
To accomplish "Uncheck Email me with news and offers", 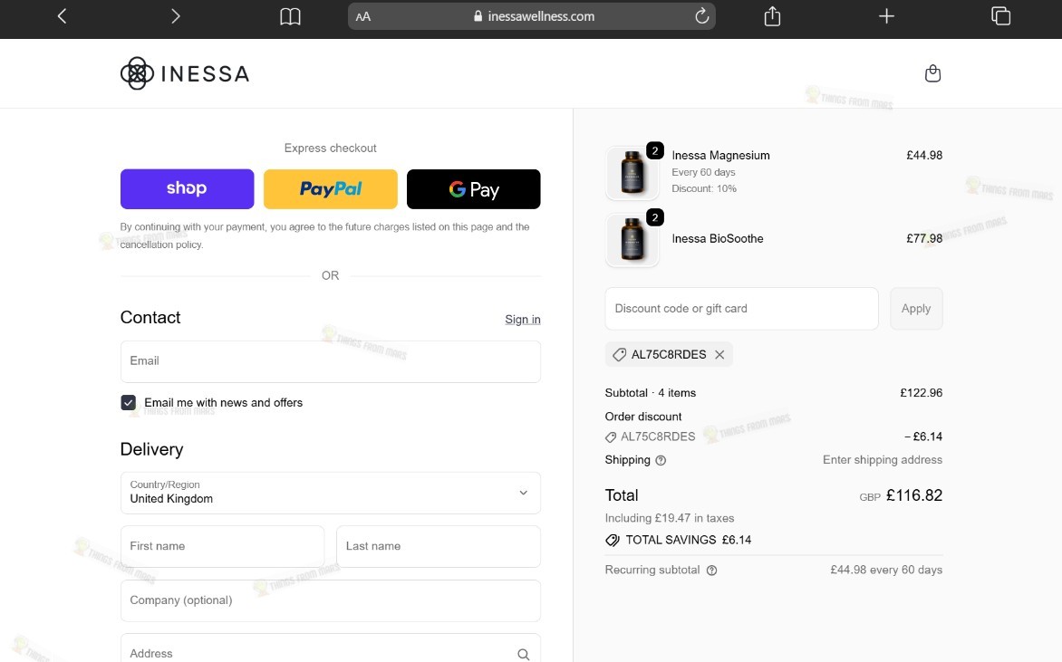I will point(128,403).
